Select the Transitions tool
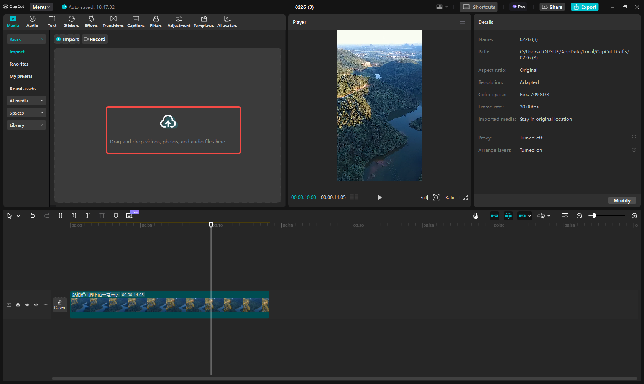 113,21
